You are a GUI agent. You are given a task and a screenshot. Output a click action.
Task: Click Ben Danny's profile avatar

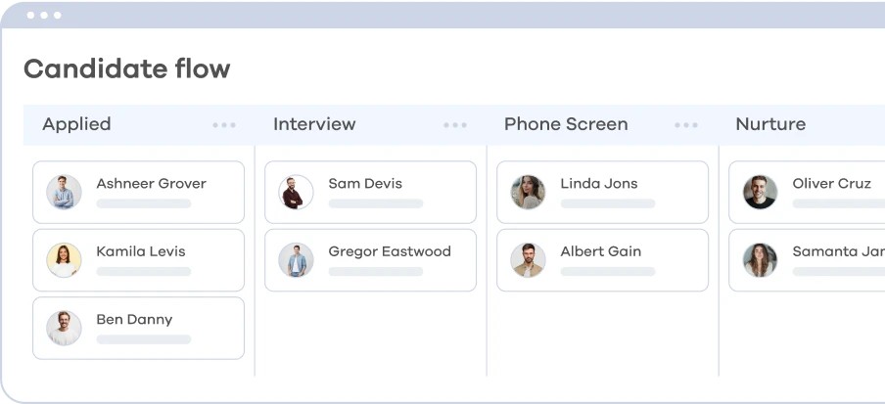pos(64,328)
